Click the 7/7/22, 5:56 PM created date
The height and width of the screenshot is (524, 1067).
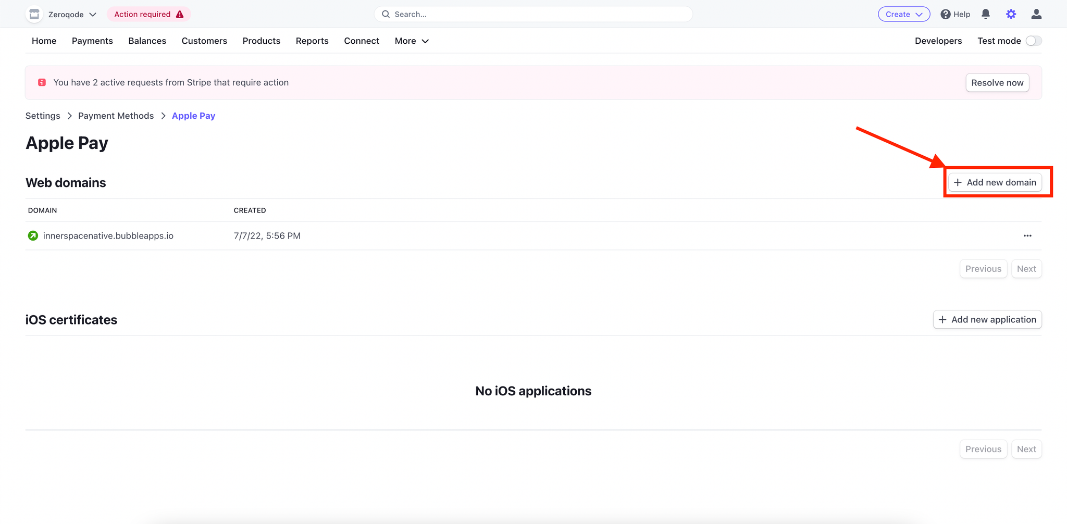[267, 236]
